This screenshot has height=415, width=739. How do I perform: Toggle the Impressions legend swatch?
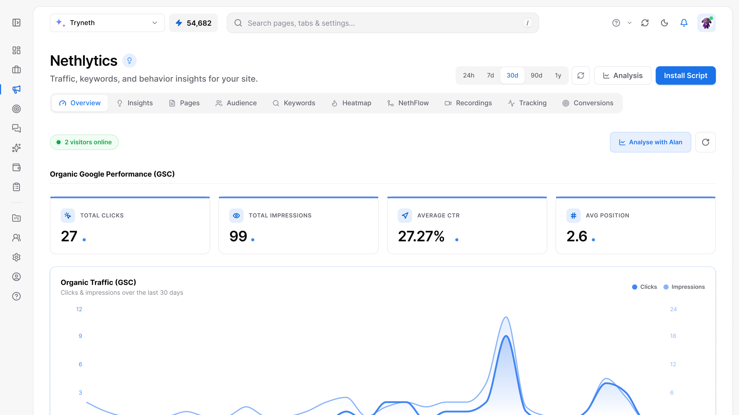coord(666,287)
